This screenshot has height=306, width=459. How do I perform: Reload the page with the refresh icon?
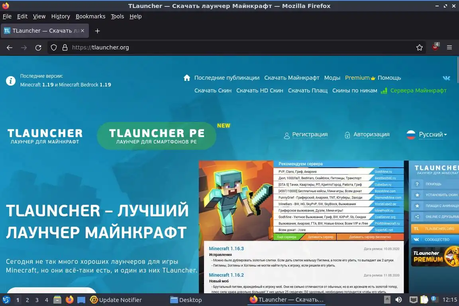38,47
